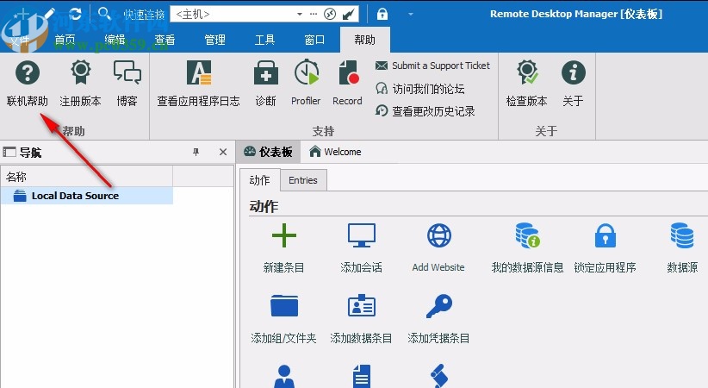Open the blog (博客) icon
The height and width of the screenshot is (388, 708).
coord(127,72)
